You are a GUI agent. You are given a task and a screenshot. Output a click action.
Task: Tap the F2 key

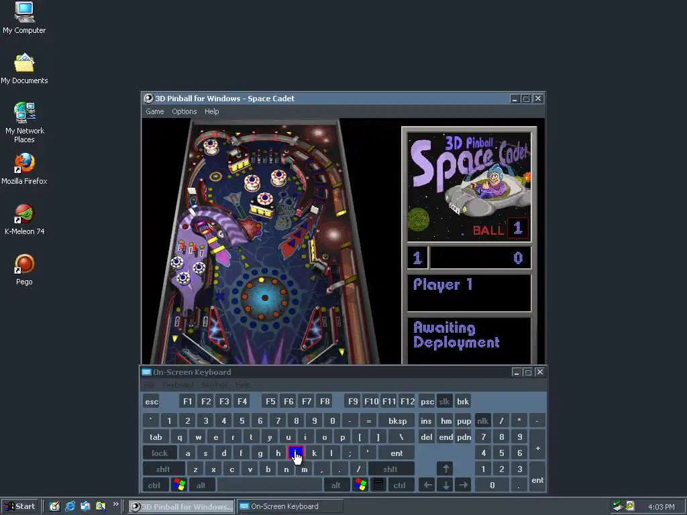205,401
